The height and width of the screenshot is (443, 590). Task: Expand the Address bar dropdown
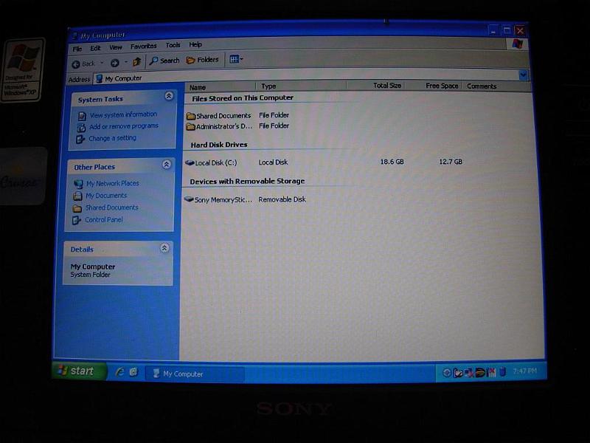(x=523, y=75)
